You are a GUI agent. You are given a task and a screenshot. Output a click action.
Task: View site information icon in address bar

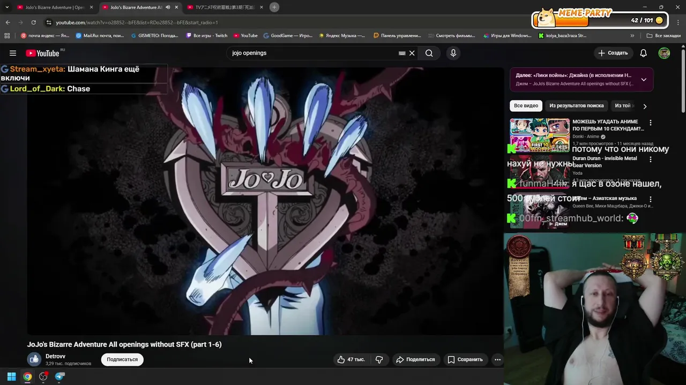pos(49,22)
